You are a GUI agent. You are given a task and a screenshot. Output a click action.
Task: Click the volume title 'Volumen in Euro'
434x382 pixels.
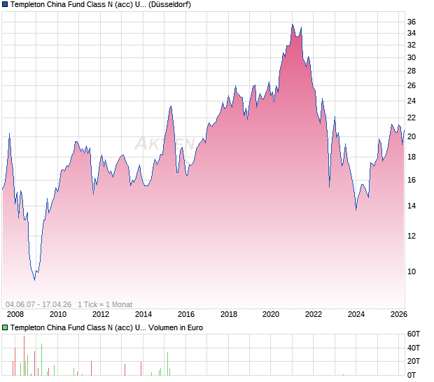click(176, 327)
